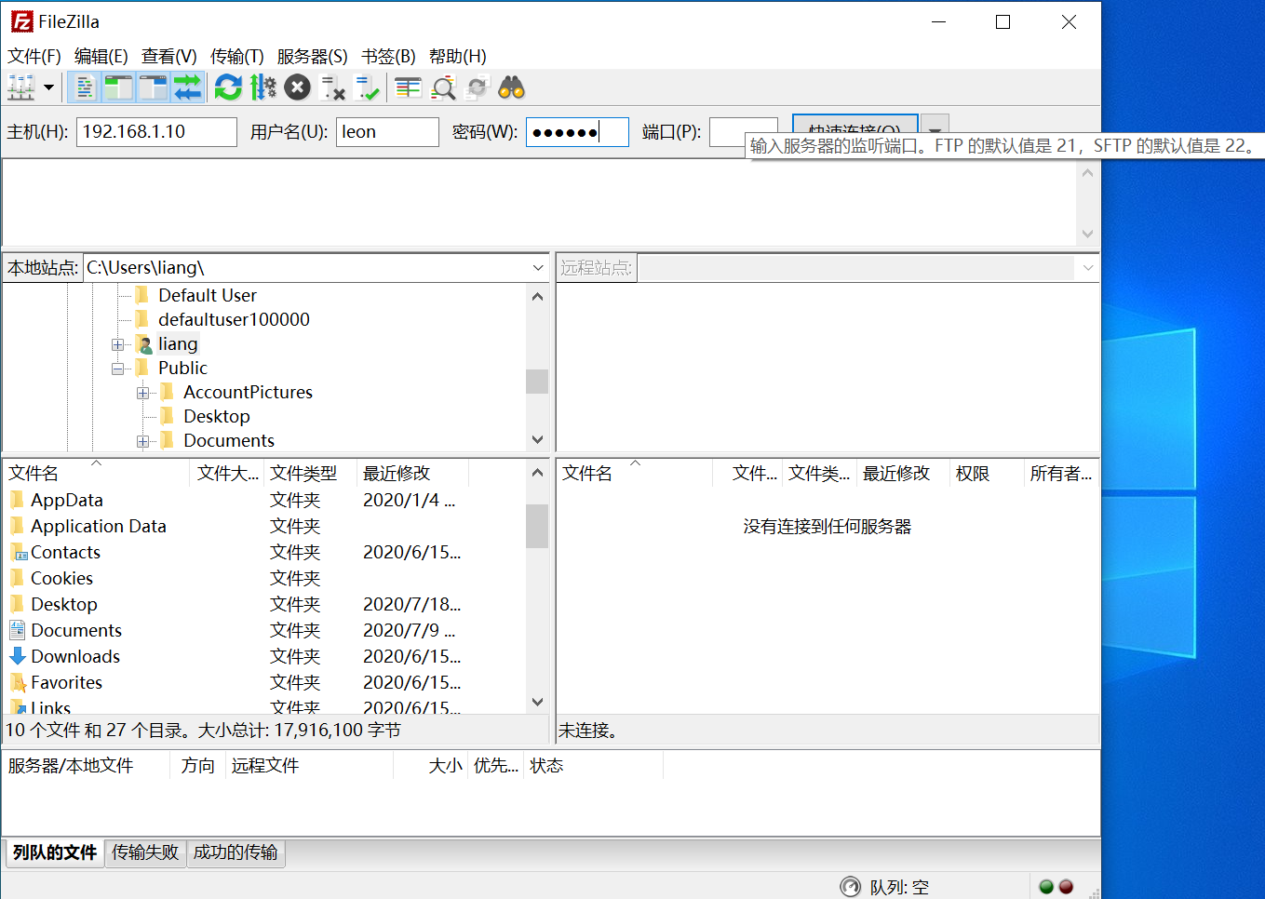Select Desktop under Public in tree

click(x=216, y=416)
